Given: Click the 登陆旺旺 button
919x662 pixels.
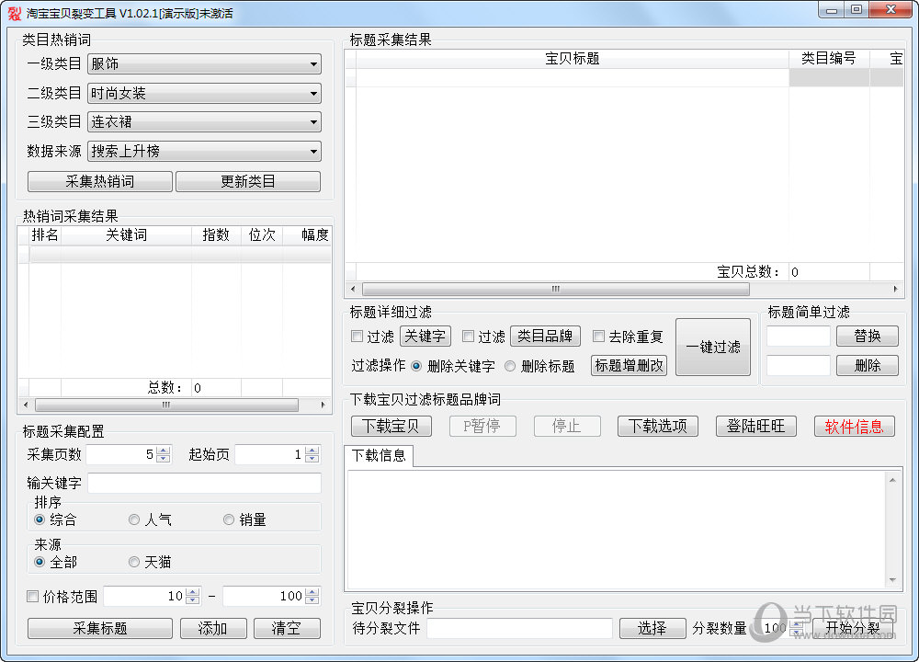Looking at the screenshot, I should coord(756,427).
